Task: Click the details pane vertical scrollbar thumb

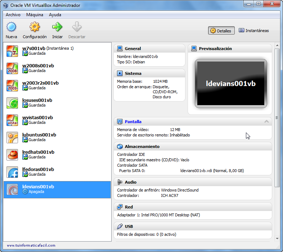Action: click(277, 118)
